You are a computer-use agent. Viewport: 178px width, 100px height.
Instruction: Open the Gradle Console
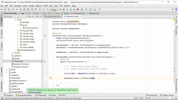(167, 95)
